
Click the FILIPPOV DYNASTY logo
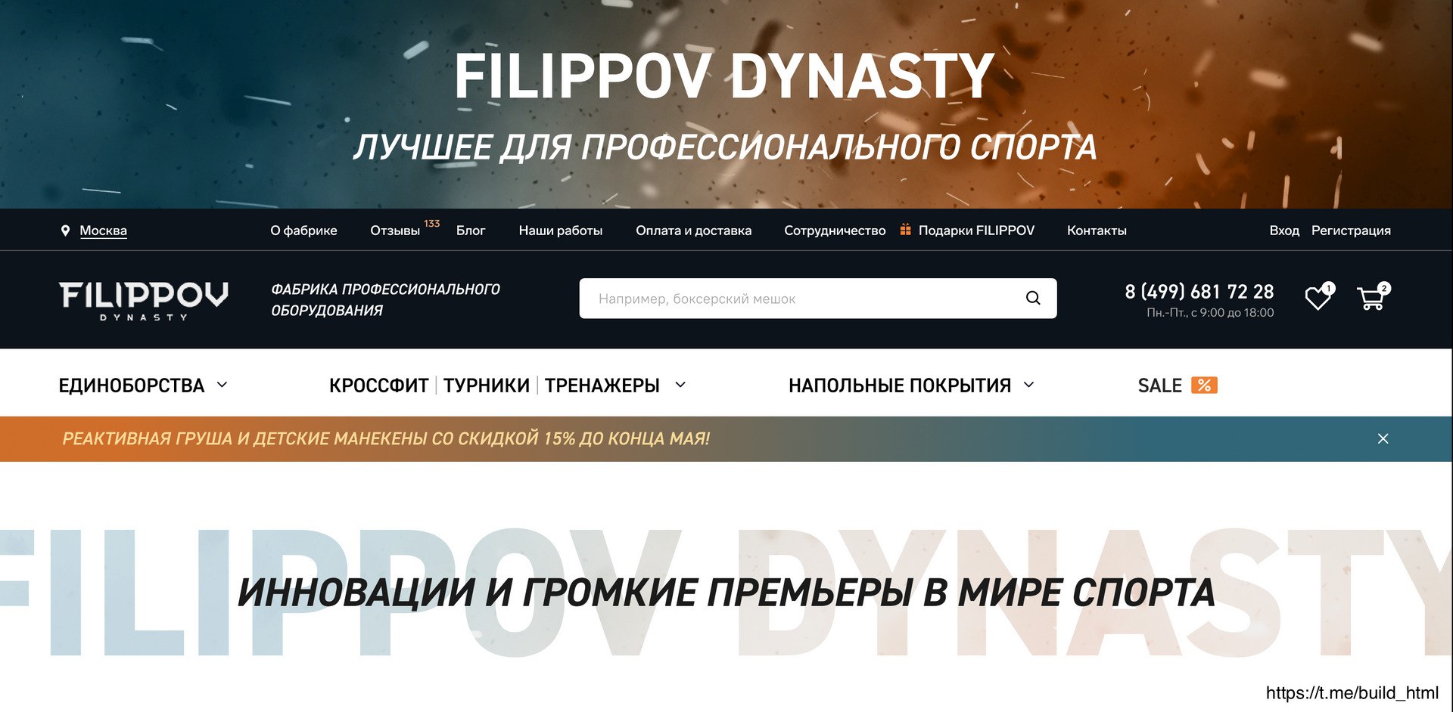click(144, 301)
